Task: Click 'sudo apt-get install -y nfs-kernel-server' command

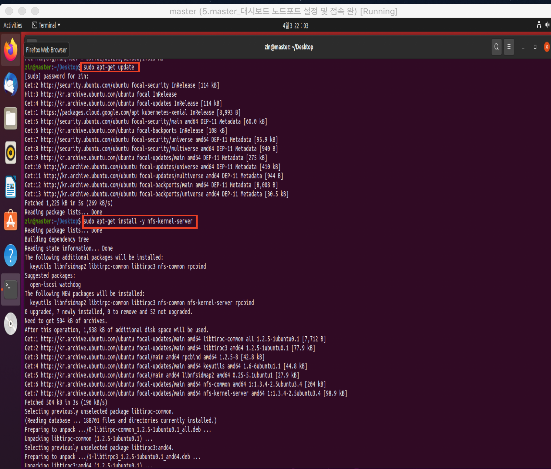Action: click(x=138, y=221)
